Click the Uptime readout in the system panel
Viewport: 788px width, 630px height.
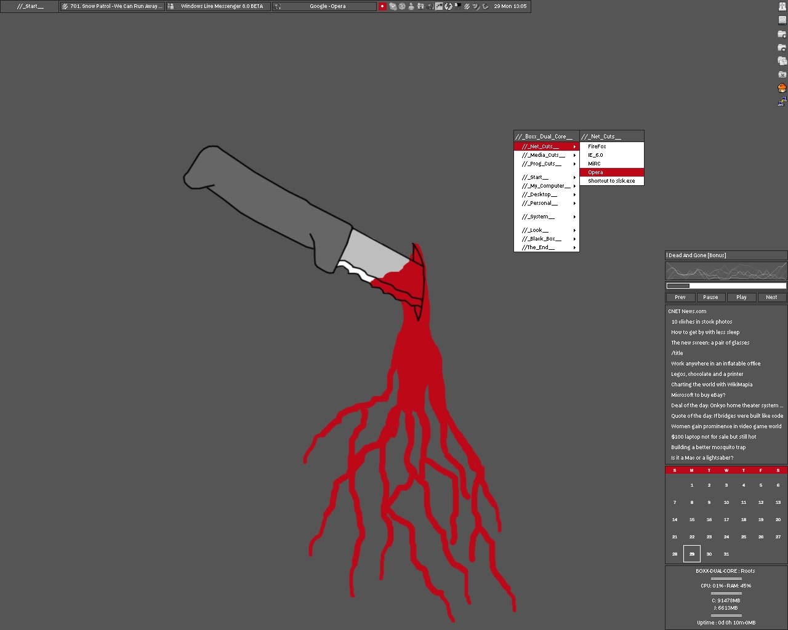(x=726, y=623)
